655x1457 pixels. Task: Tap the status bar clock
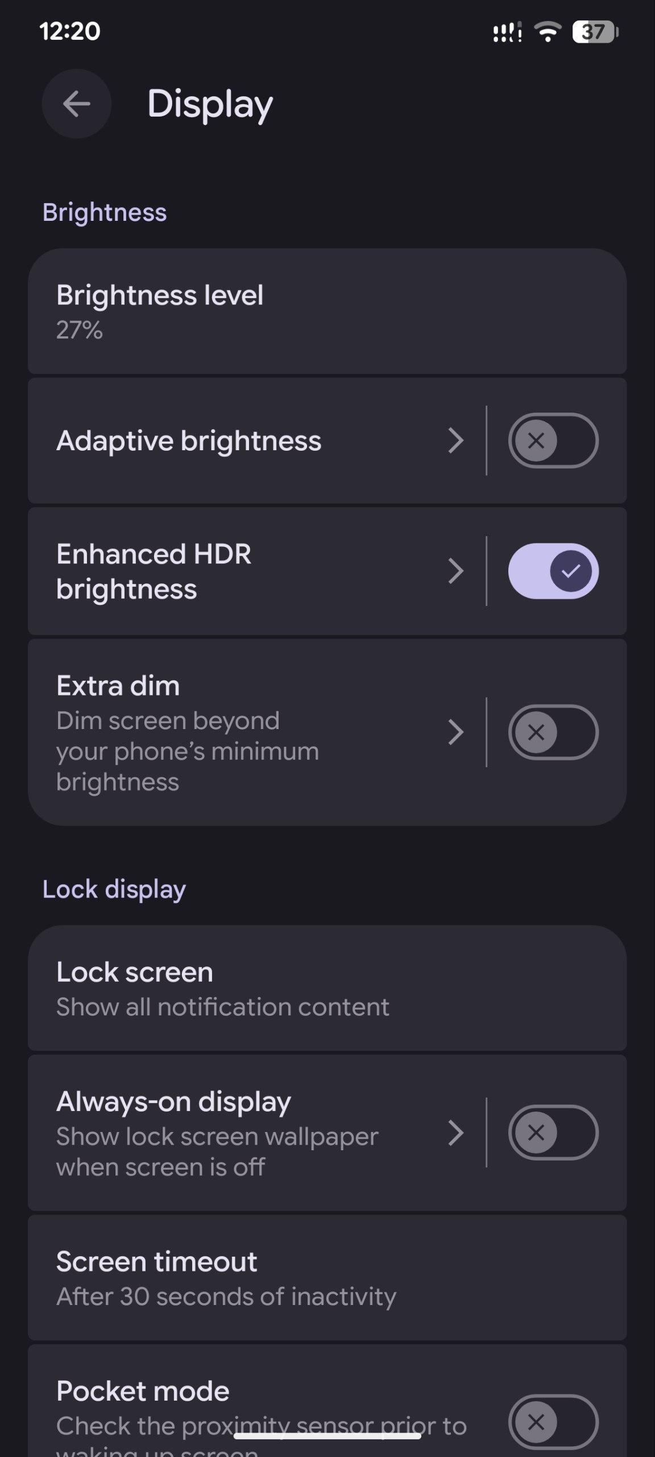point(69,31)
